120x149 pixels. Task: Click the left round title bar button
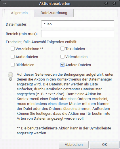[106, 4]
